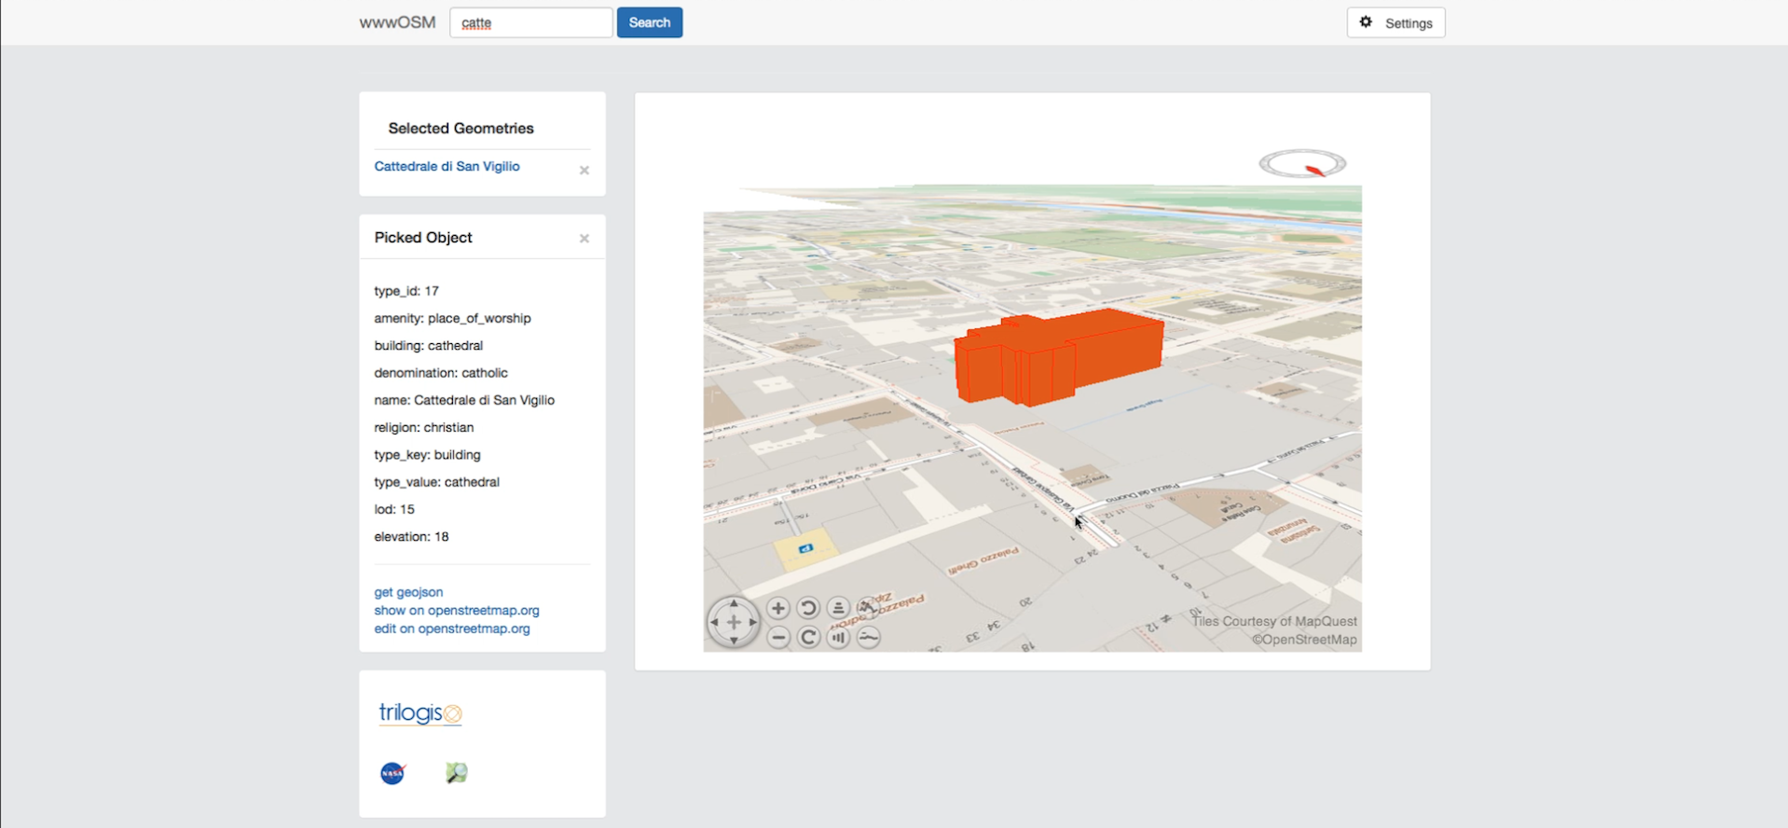Click the name attribute row in Picked Object
Image resolution: width=1788 pixels, height=828 pixels.
click(x=464, y=400)
